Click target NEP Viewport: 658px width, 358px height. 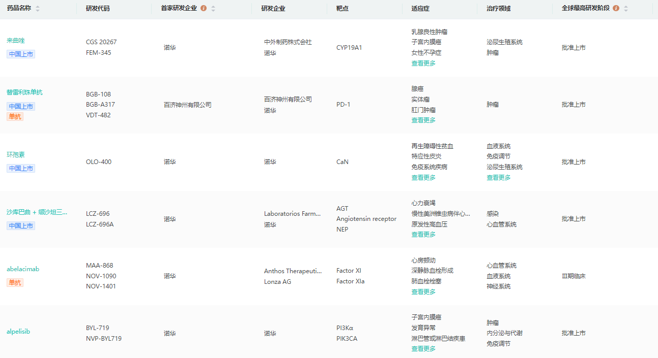coord(342,230)
